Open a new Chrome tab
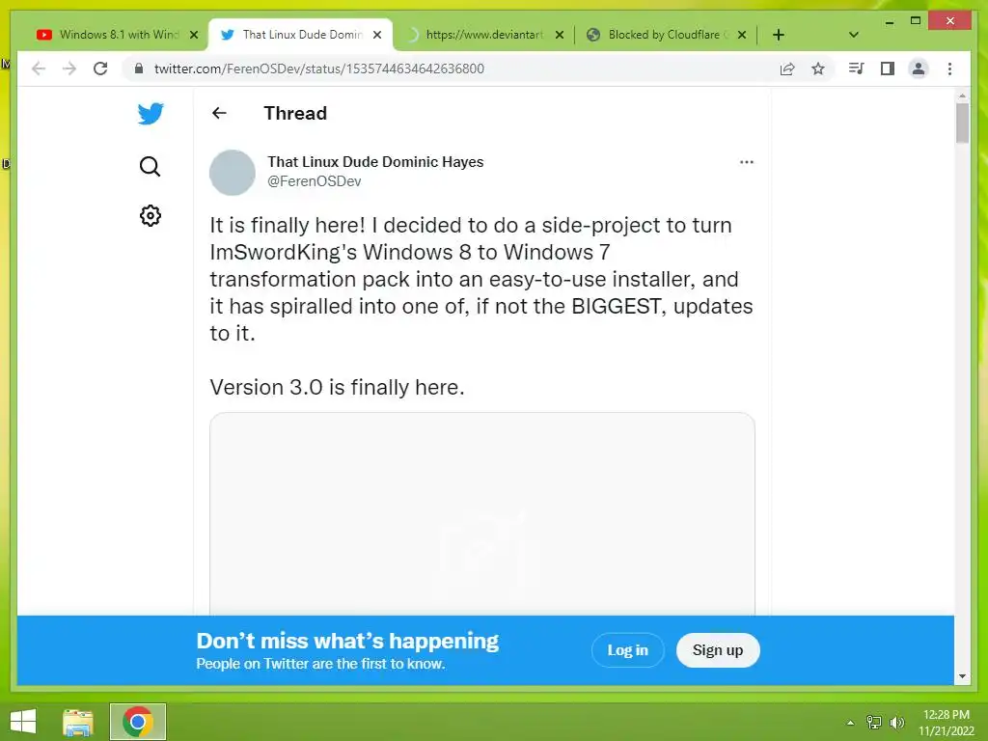The image size is (988, 741). click(x=779, y=35)
